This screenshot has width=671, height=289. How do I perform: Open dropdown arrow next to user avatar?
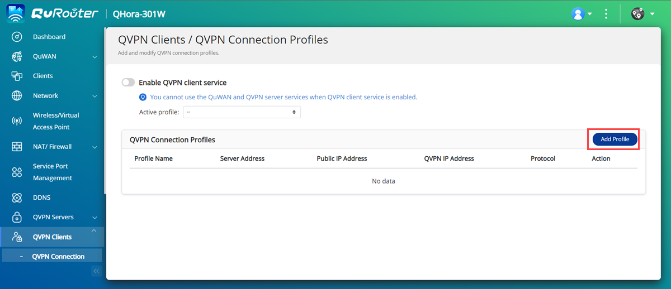click(590, 15)
